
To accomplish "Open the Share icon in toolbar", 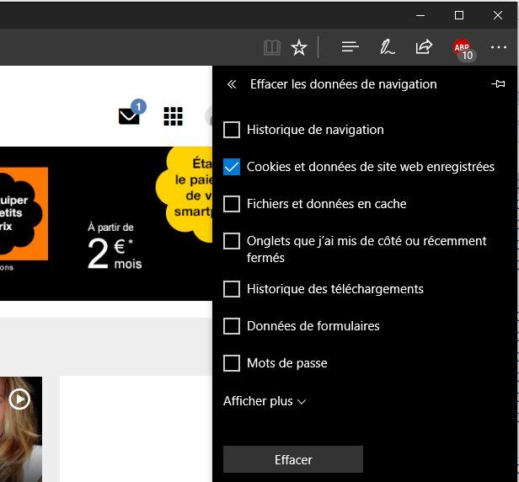I will coord(424,47).
